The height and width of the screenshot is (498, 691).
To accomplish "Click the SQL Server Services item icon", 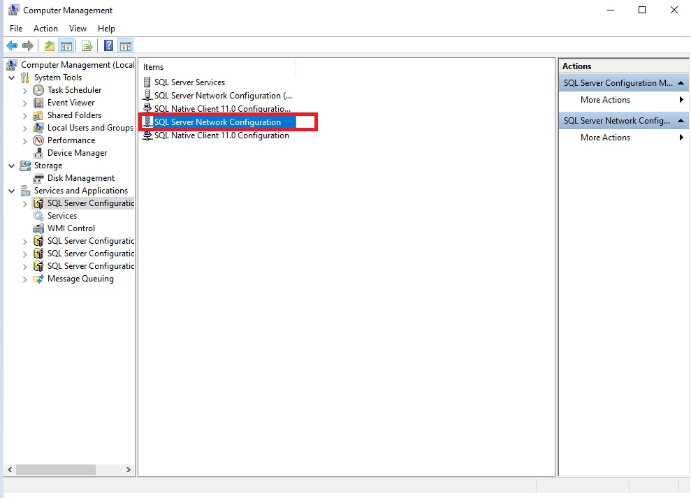I will 147,82.
